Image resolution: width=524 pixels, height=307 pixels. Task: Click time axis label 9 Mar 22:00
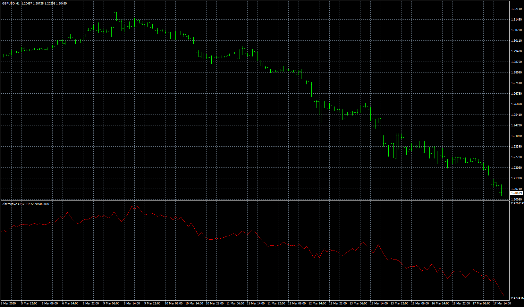pos(152,303)
